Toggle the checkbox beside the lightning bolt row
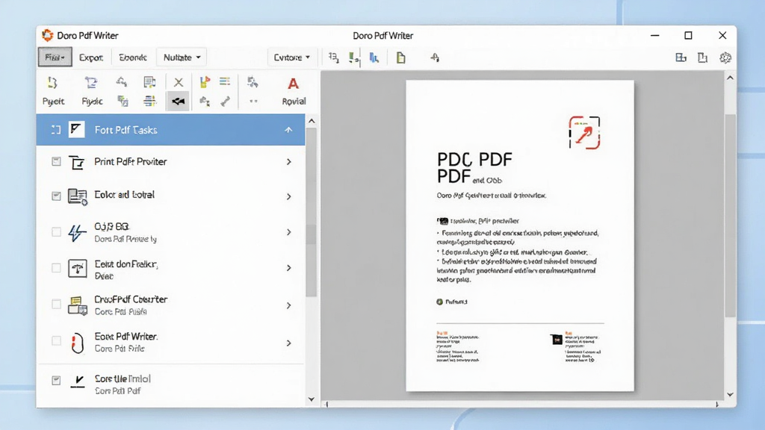The width and height of the screenshot is (765, 430). click(56, 232)
